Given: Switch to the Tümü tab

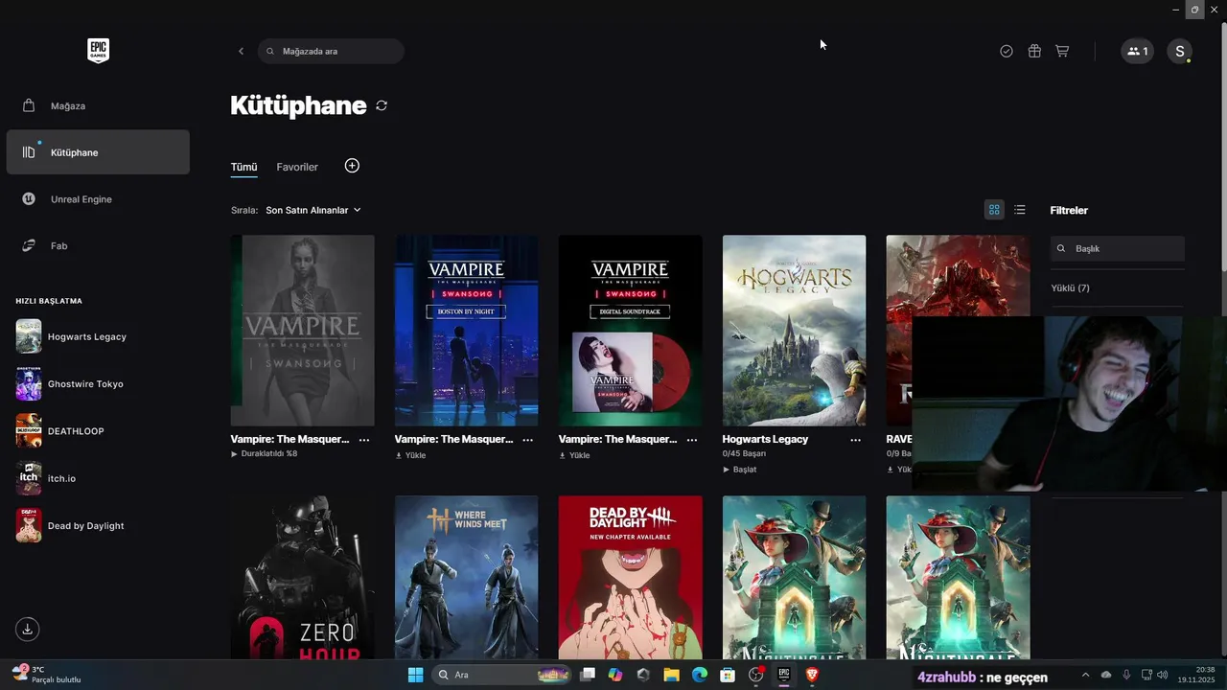Looking at the screenshot, I should coord(243,167).
